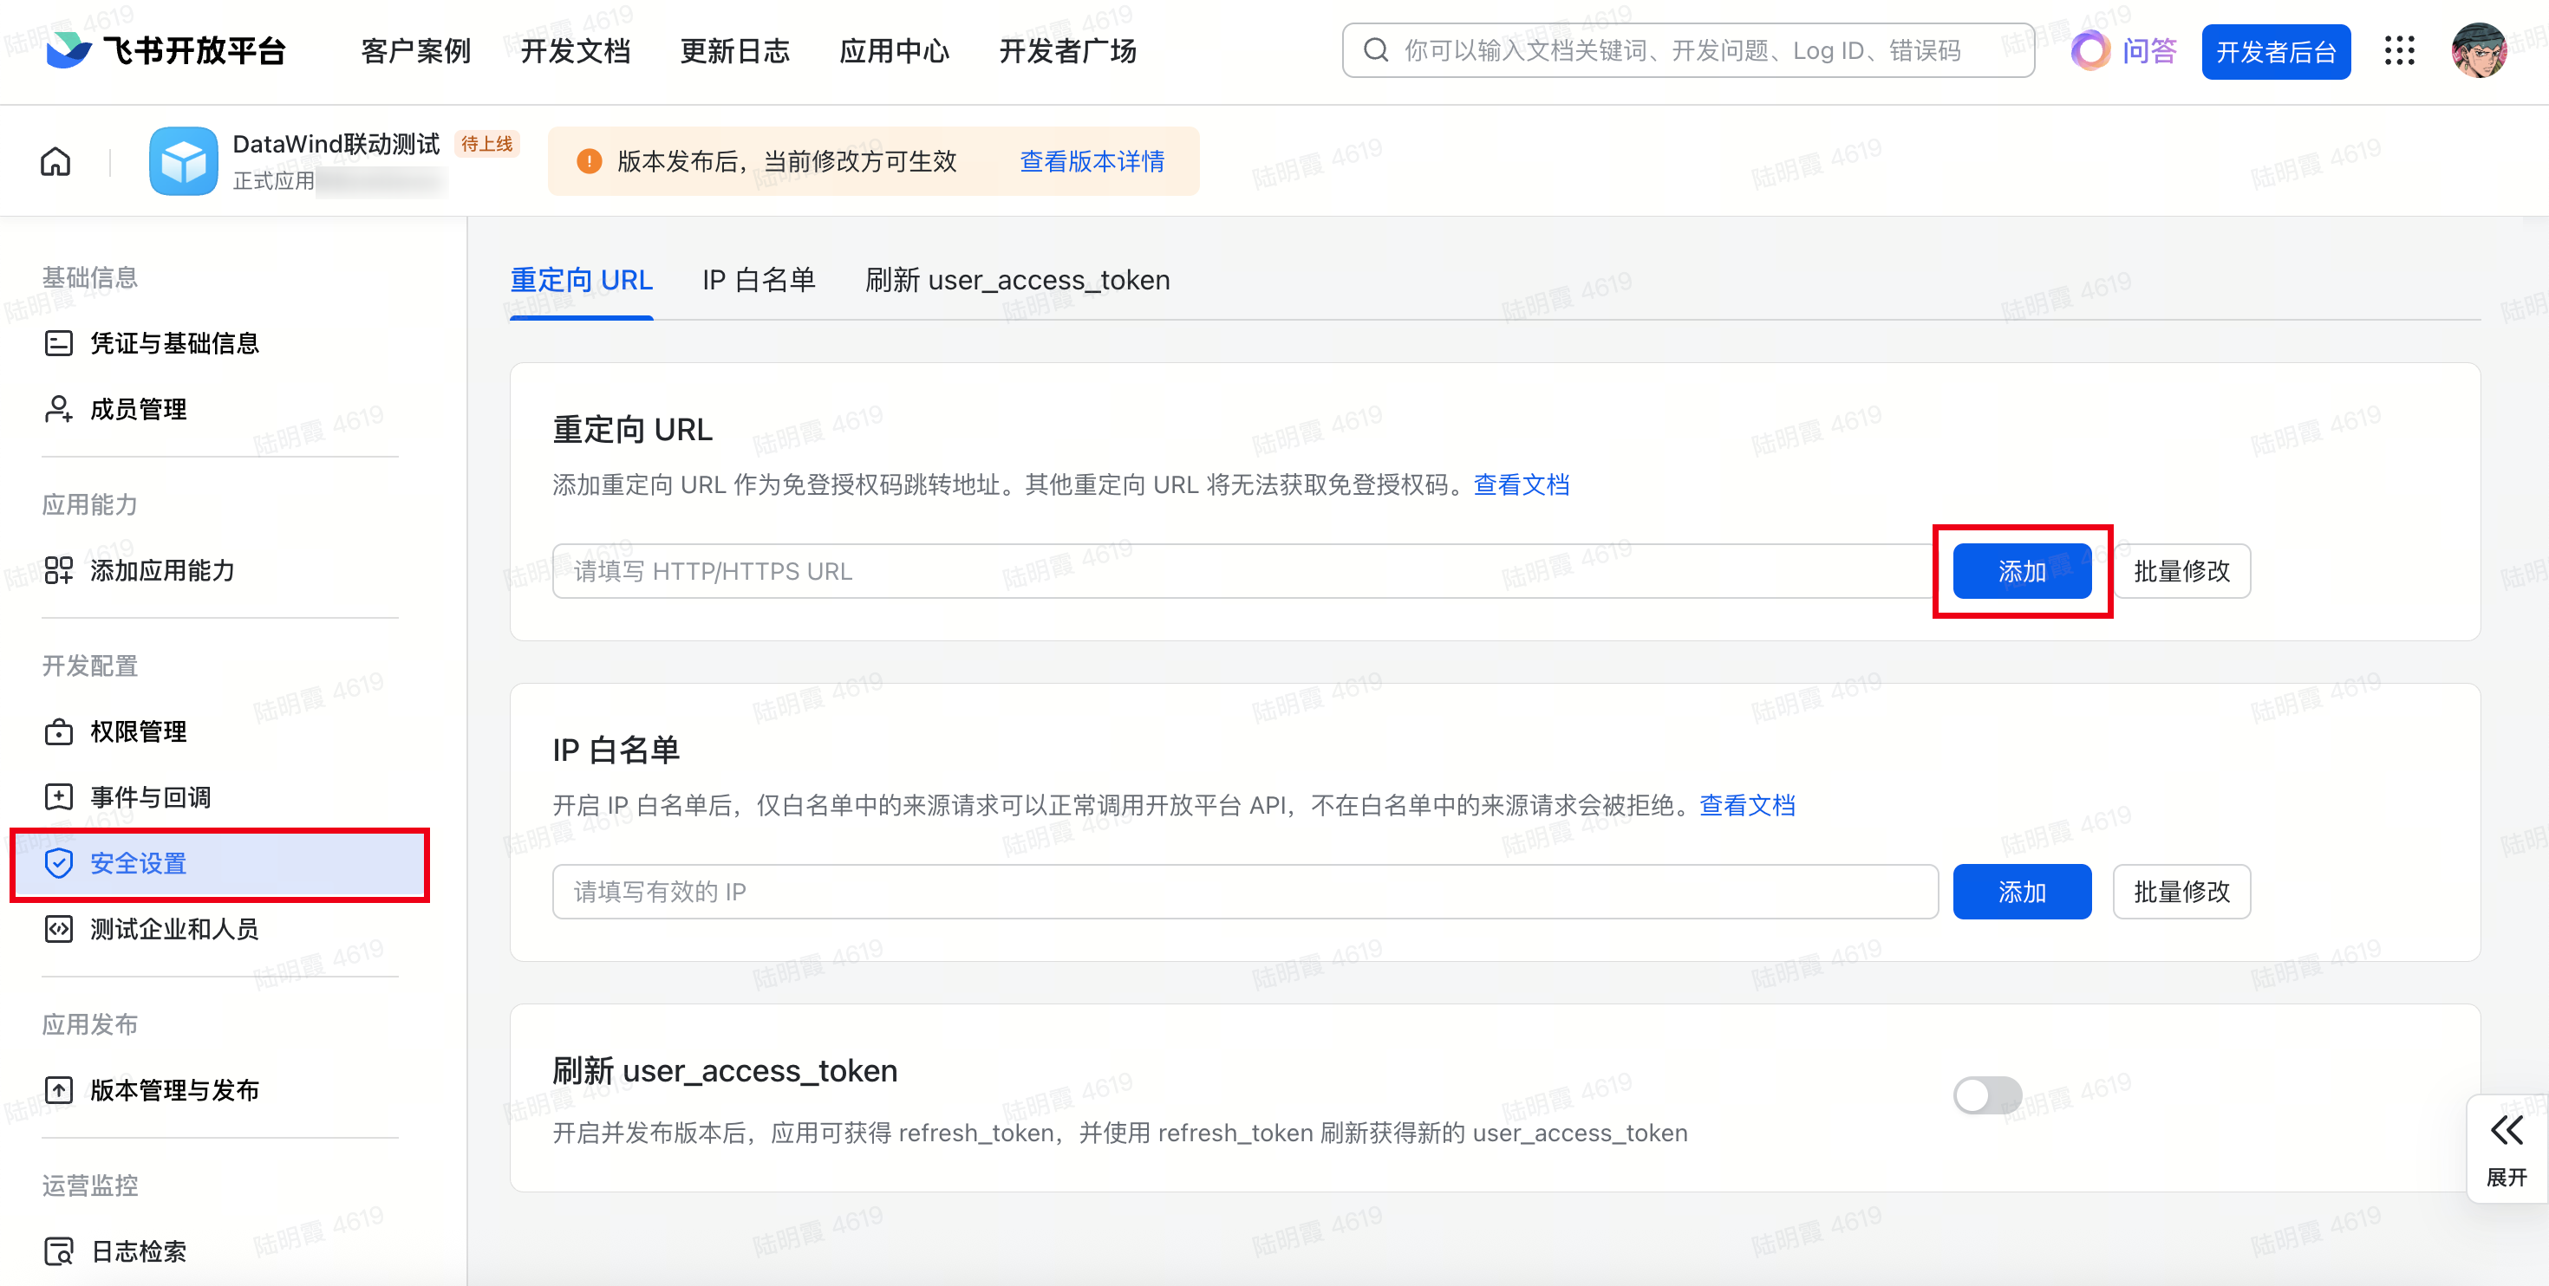Image resolution: width=2549 pixels, height=1286 pixels.
Task: Expand the 展开 panel on the right edge
Action: [2507, 1147]
